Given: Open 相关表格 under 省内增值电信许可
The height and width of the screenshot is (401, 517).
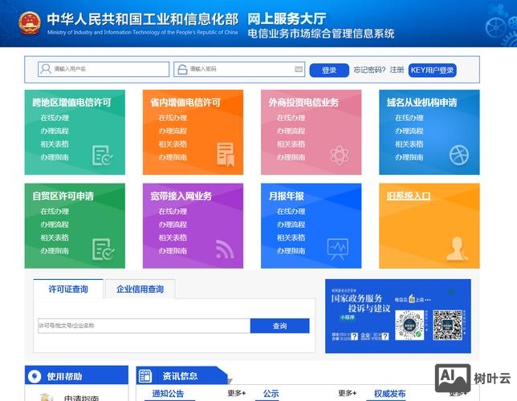Looking at the screenshot, I should (x=173, y=144).
